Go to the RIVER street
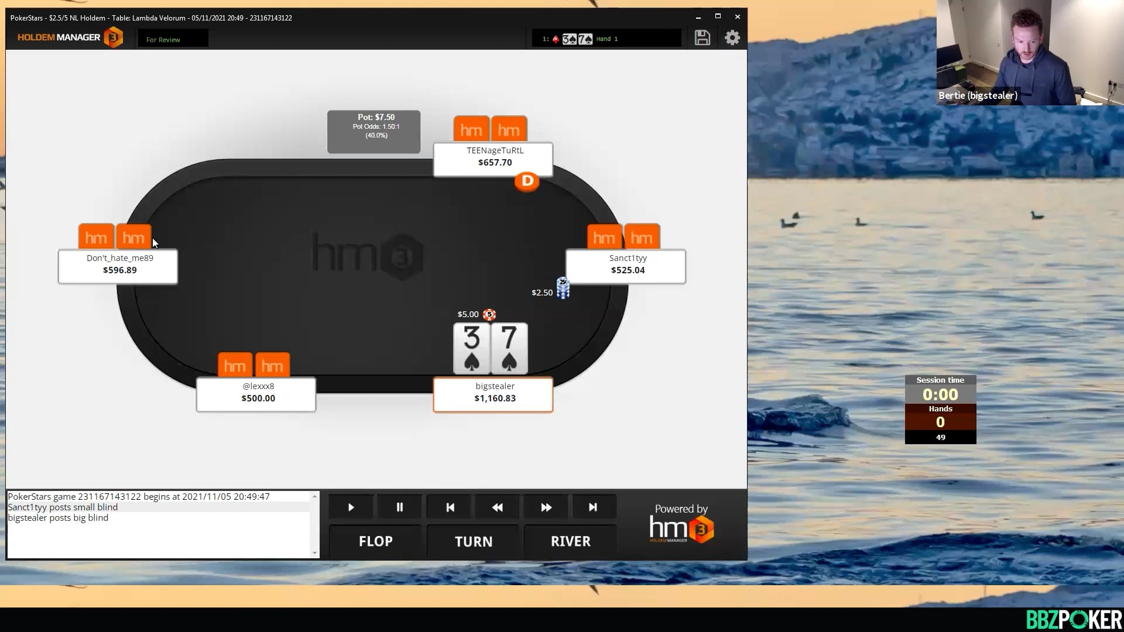 pyautogui.click(x=570, y=541)
